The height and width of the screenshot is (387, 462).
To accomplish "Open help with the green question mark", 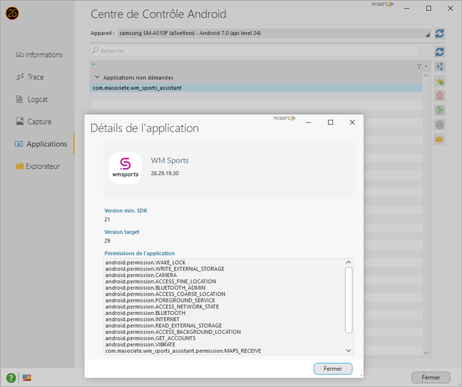I will pyautogui.click(x=11, y=377).
